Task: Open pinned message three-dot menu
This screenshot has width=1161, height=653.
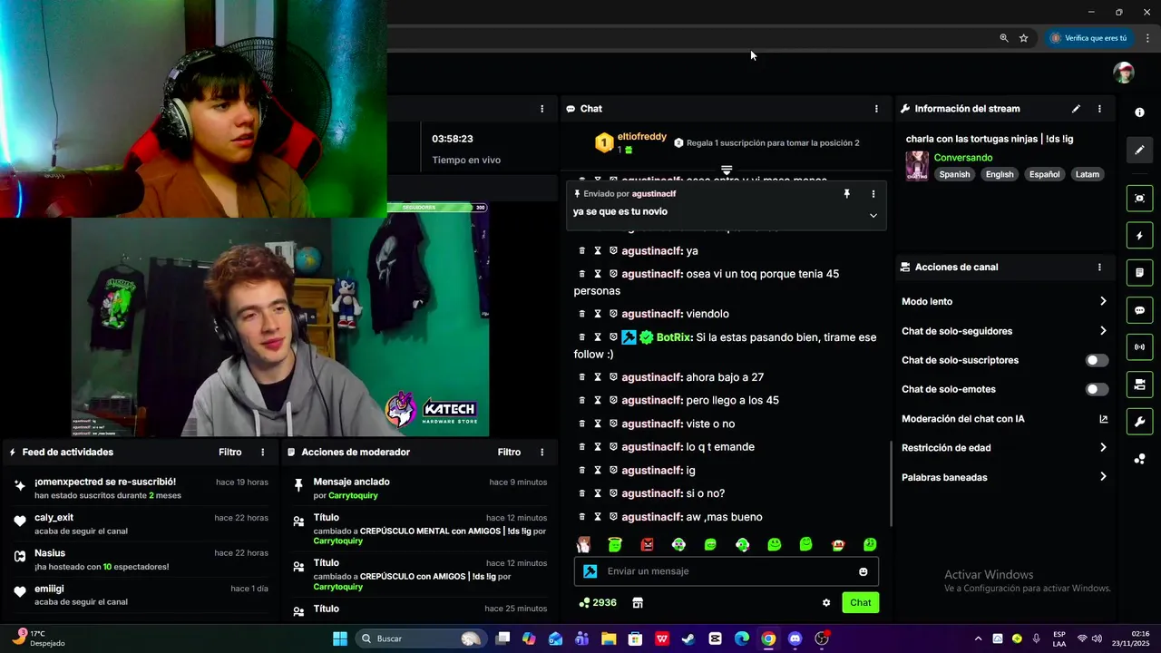Action: click(873, 194)
